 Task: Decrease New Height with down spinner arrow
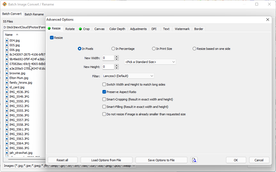(117, 68)
